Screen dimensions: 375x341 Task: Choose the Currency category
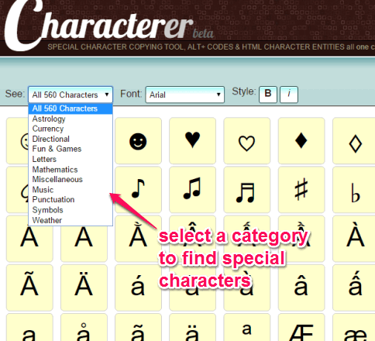click(x=71, y=129)
